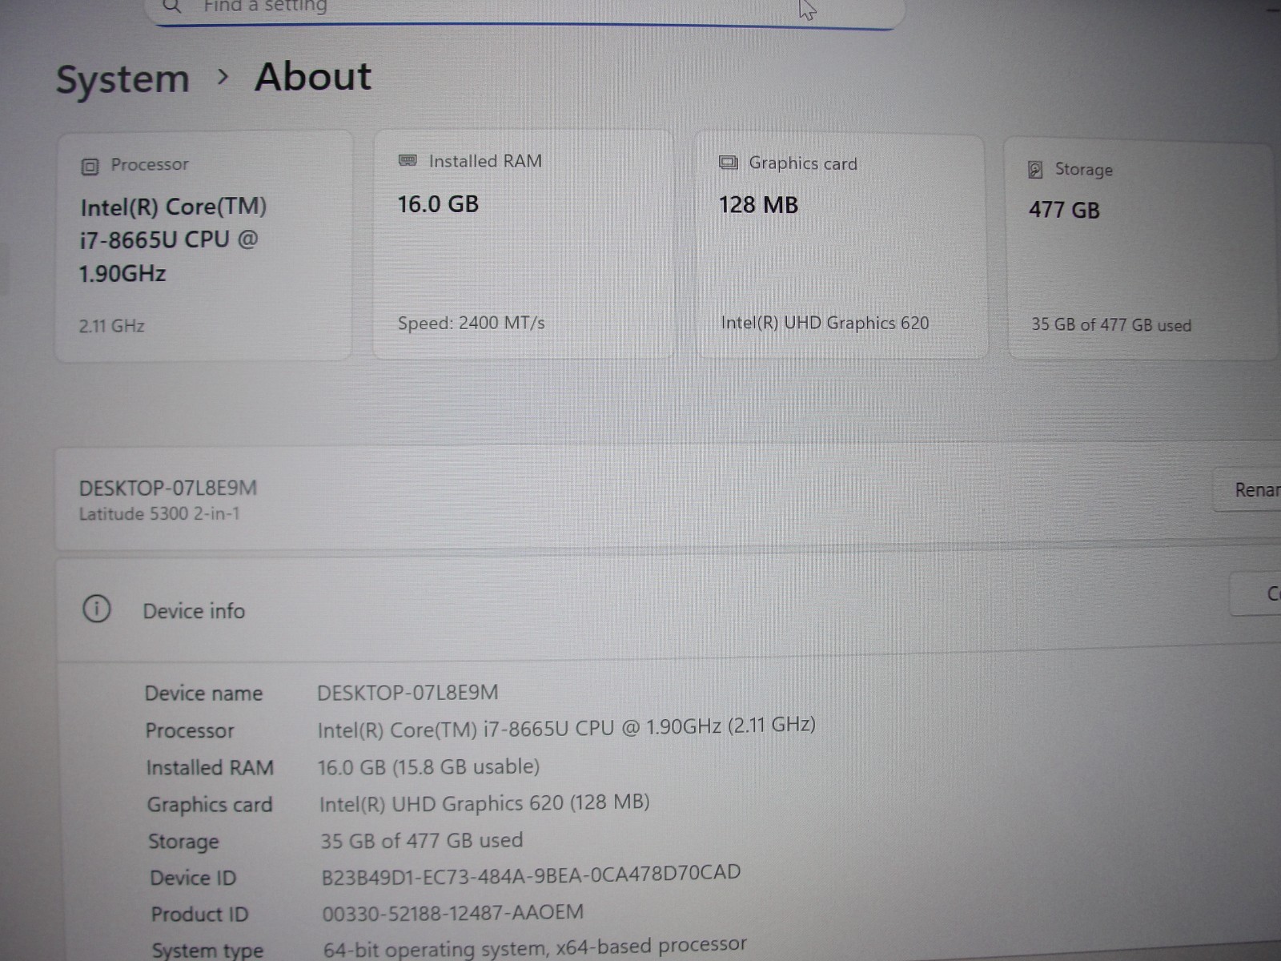Click the Device info information icon
The height and width of the screenshot is (961, 1281).
[97, 609]
